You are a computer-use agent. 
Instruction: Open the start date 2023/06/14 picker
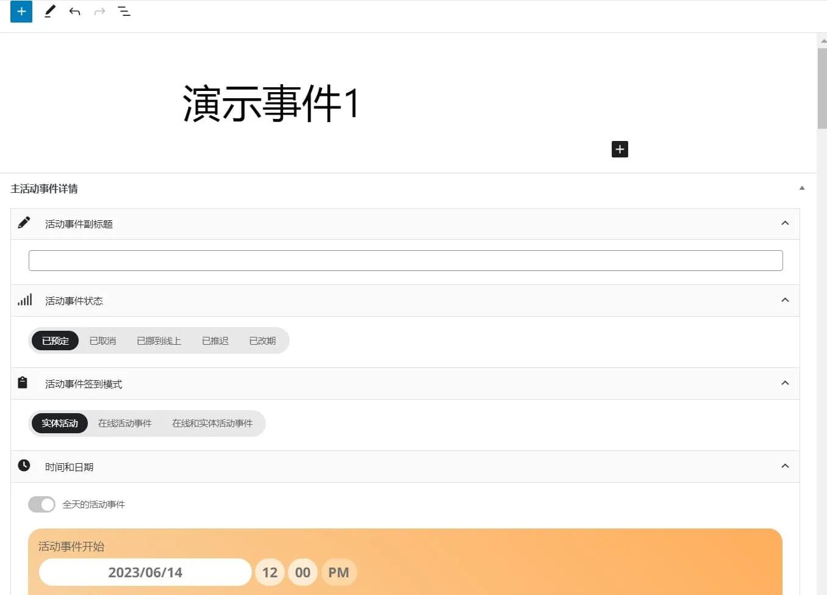pos(145,572)
